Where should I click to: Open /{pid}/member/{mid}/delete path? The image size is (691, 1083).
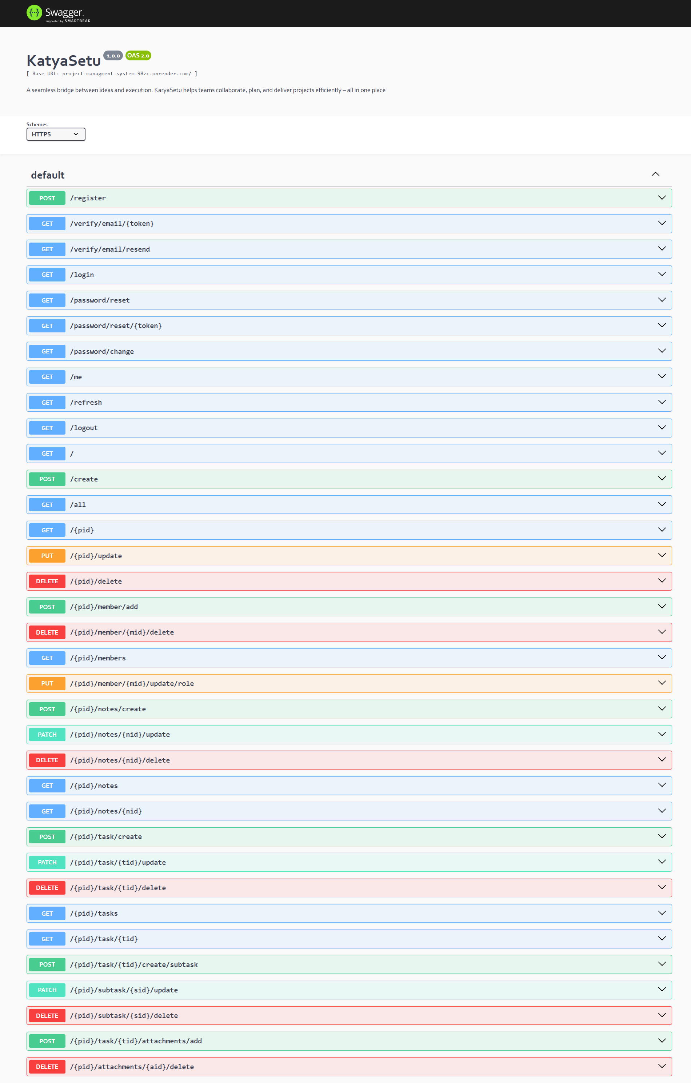122,632
